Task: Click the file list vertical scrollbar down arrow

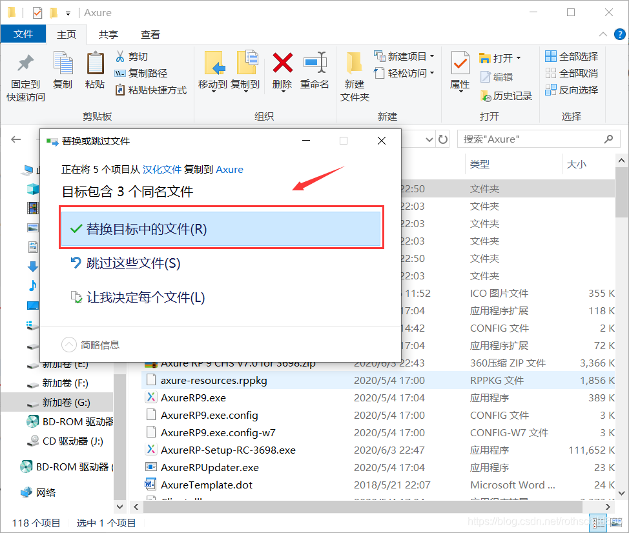Action: click(621, 494)
